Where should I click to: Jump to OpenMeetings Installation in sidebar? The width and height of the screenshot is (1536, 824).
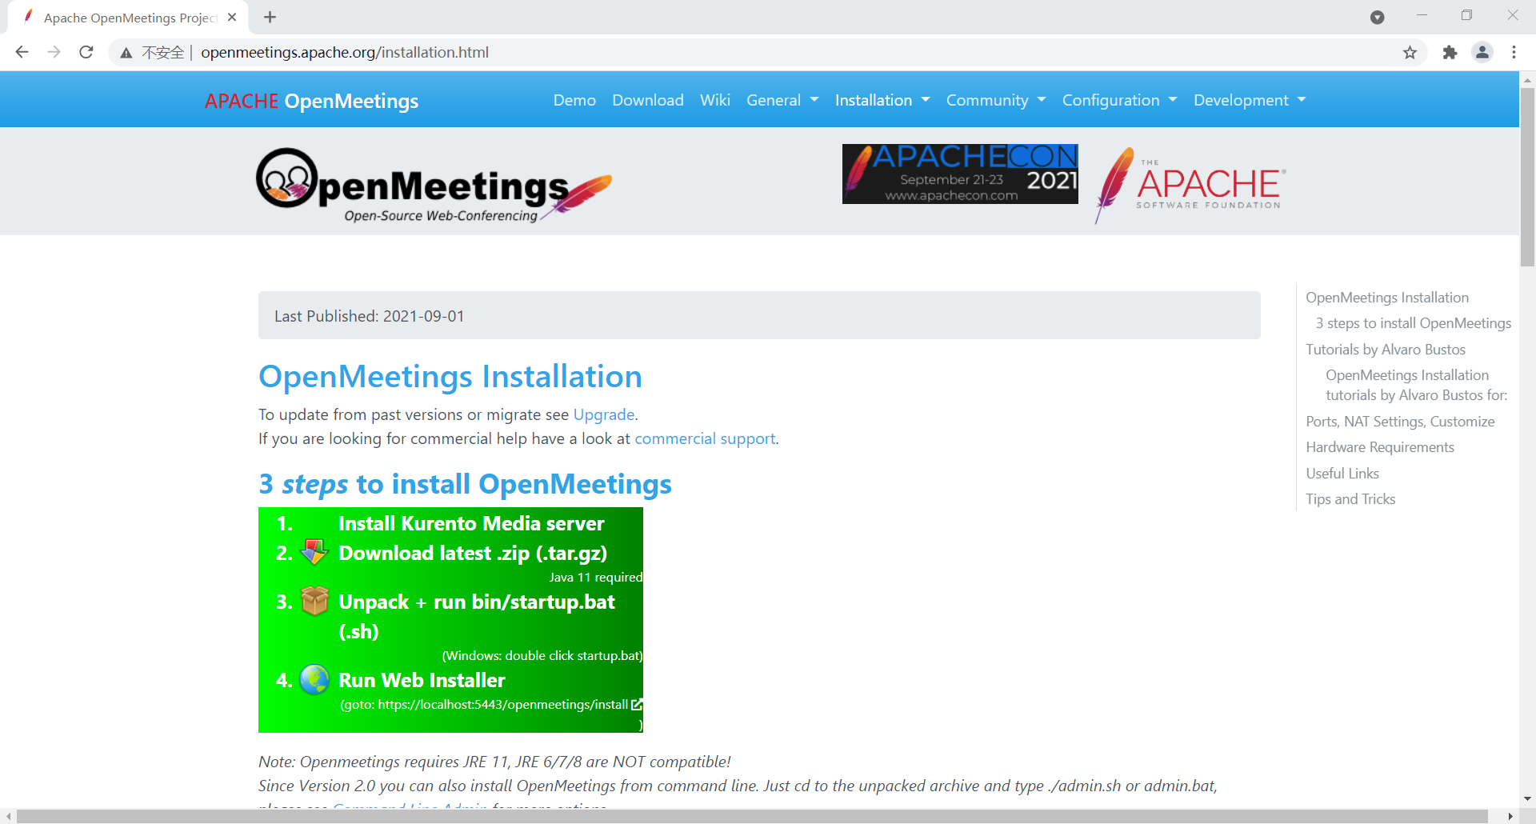click(x=1387, y=298)
